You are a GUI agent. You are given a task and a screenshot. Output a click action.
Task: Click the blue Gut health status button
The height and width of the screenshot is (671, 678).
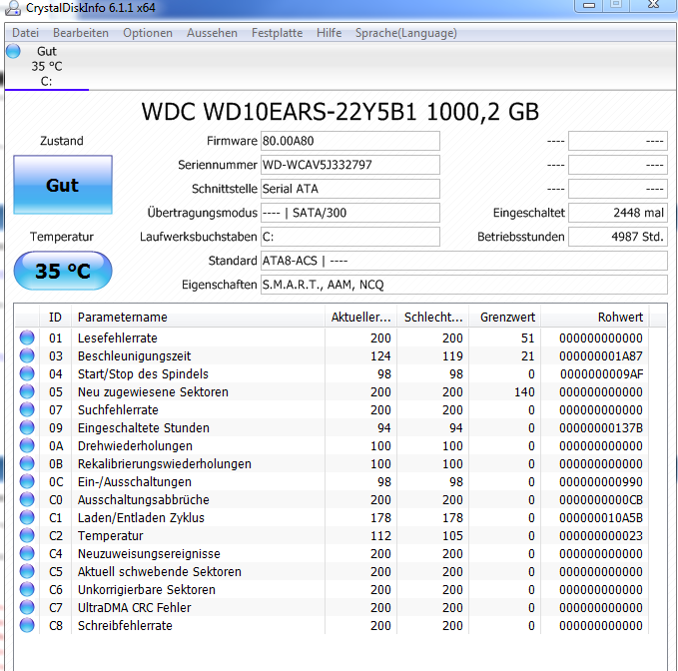(x=63, y=185)
